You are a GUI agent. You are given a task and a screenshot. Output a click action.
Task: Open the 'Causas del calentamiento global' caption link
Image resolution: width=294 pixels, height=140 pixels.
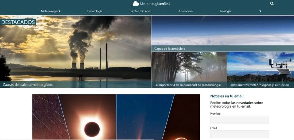[x=28, y=85]
